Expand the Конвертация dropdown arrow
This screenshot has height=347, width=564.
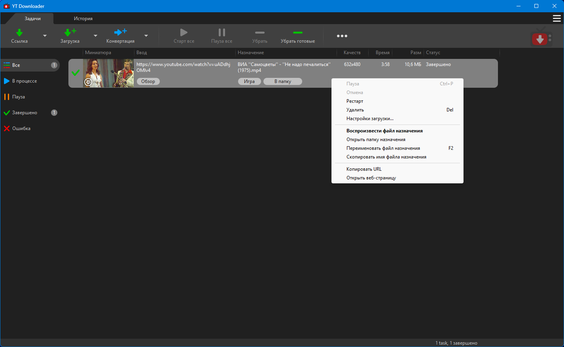146,36
